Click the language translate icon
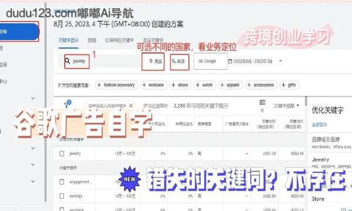 point(174,61)
